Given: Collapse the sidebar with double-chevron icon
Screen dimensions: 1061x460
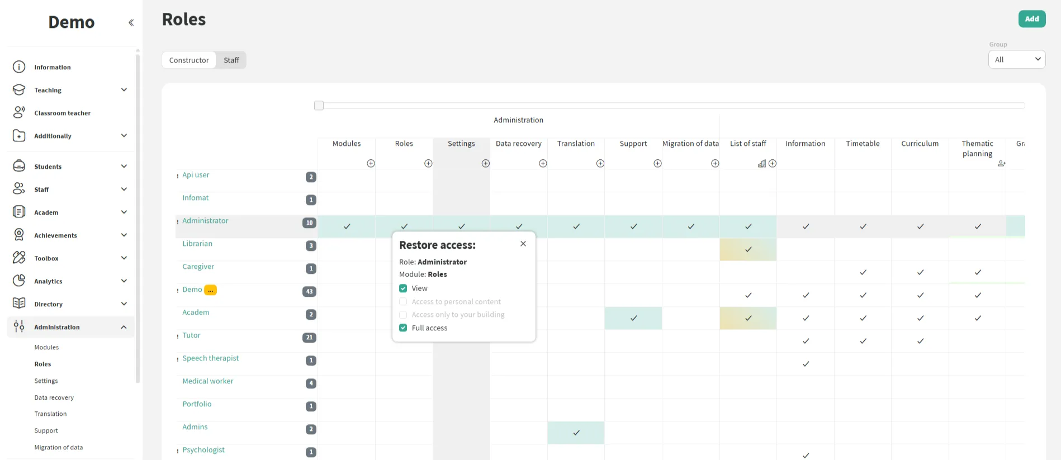Looking at the screenshot, I should point(131,23).
